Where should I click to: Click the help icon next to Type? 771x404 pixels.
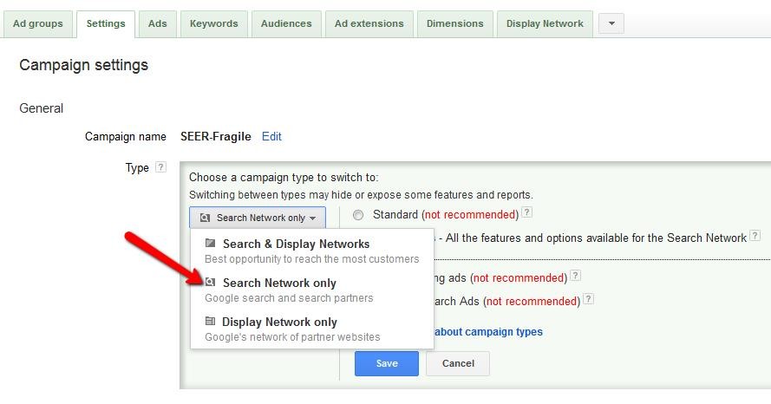[160, 168]
